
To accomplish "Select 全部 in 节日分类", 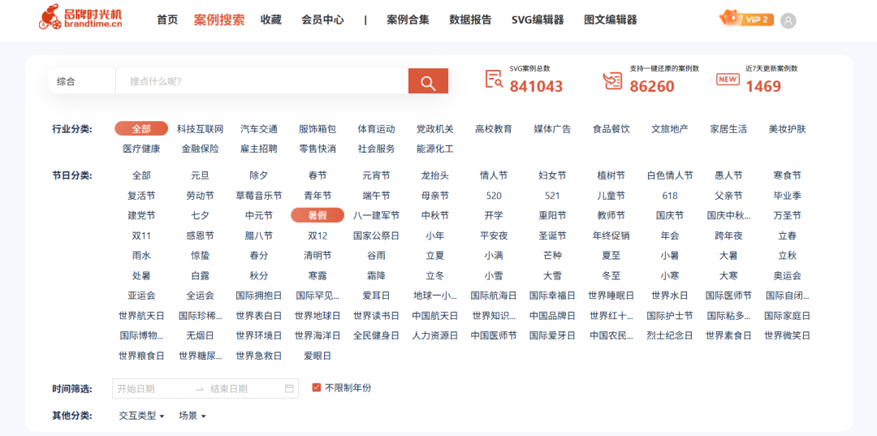I will click(x=141, y=175).
